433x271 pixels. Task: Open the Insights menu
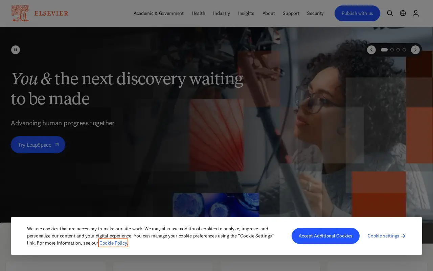click(246, 13)
